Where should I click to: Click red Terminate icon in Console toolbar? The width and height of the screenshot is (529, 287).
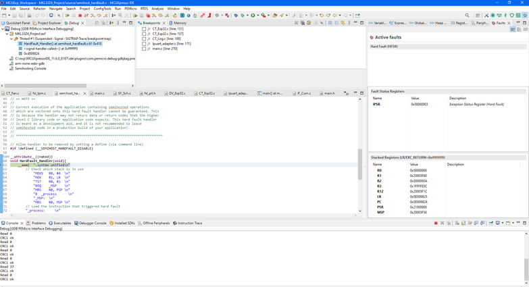point(436,223)
